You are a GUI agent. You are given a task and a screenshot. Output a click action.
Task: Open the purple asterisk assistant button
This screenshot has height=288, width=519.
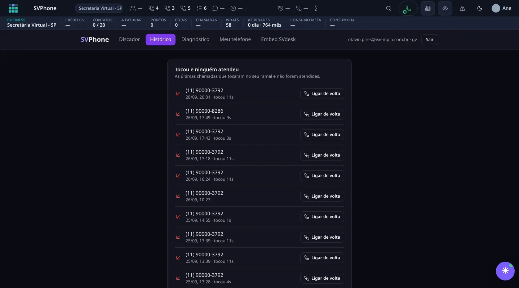click(x=505, y=271)
